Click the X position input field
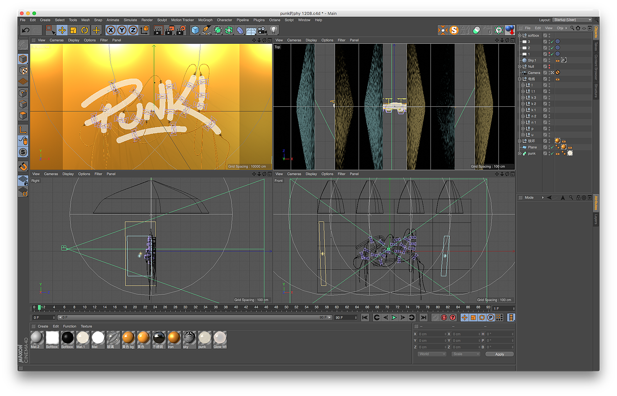 (432, 334)
